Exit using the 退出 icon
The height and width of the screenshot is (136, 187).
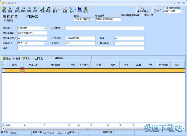pos(86,10)
